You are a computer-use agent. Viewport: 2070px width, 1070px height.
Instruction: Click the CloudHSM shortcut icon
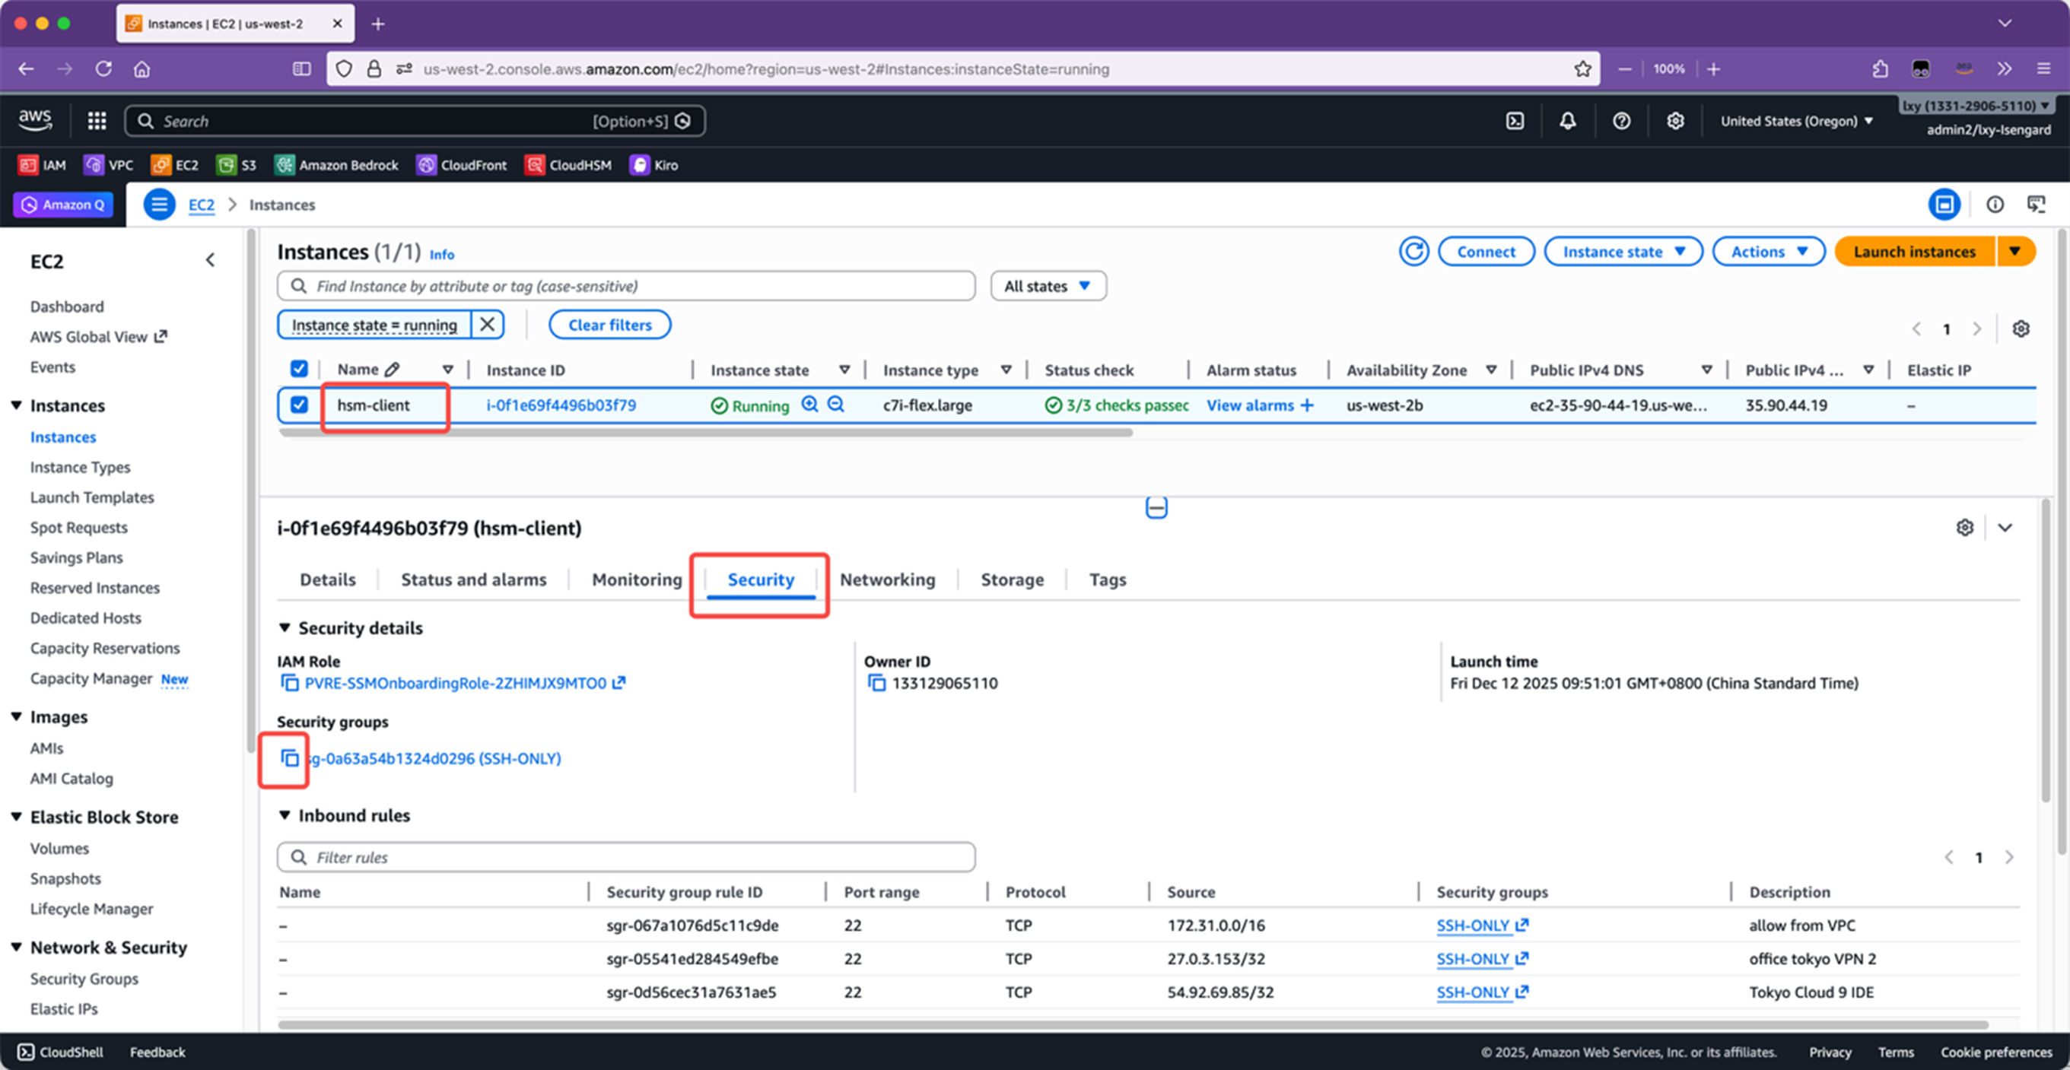[x=534, y=165]
